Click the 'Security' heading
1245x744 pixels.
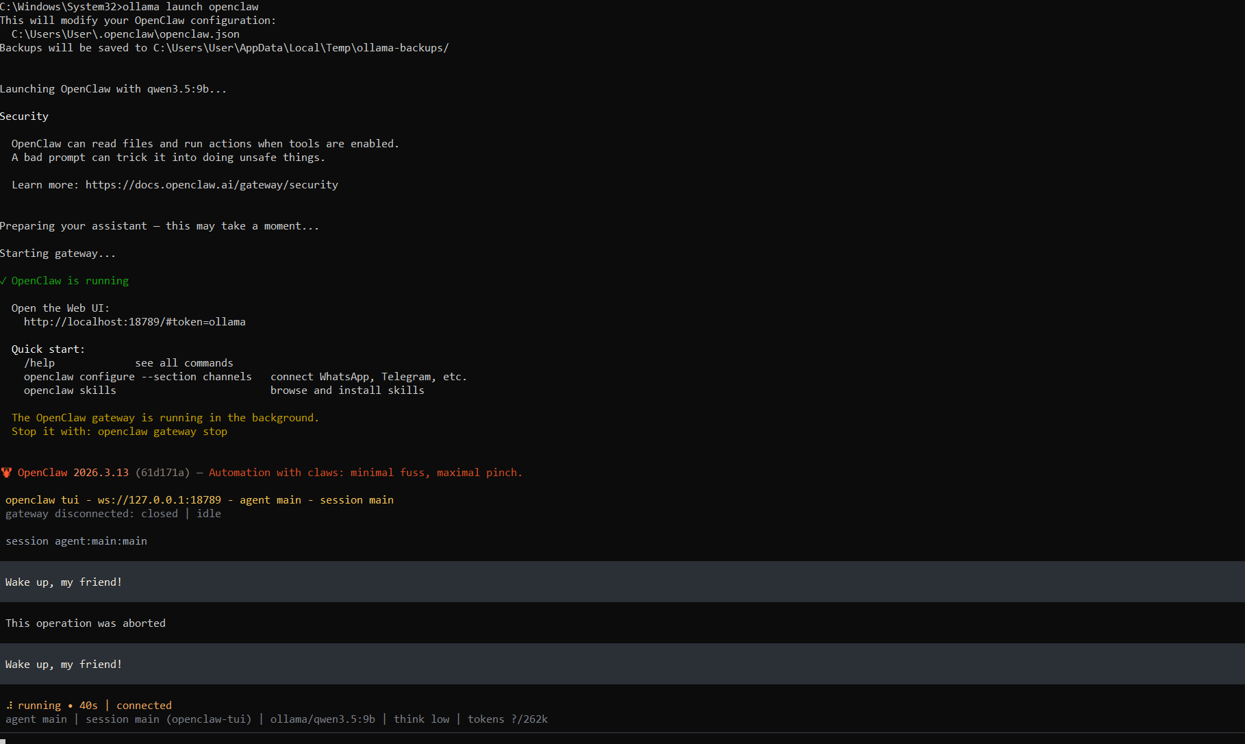24,116
